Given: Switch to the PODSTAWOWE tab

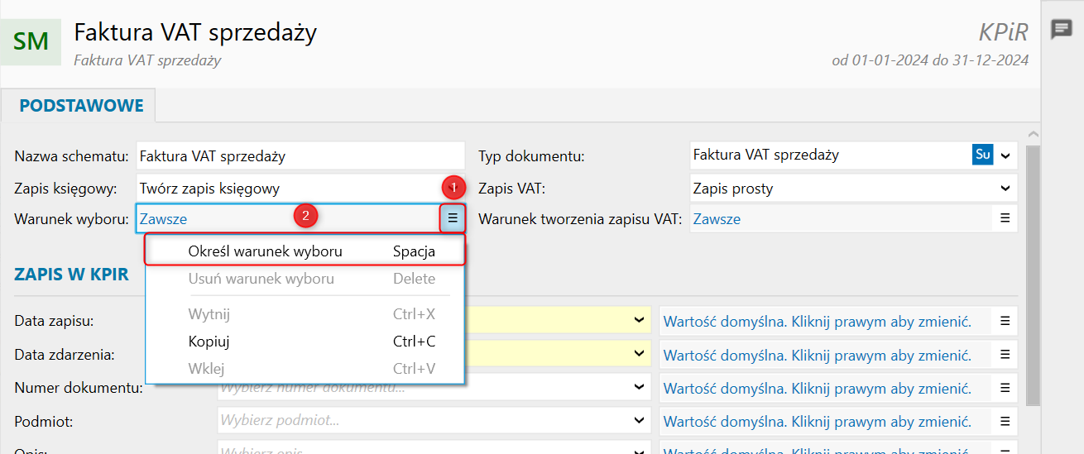Looking at the screenshot, I should tap(81, 106).
